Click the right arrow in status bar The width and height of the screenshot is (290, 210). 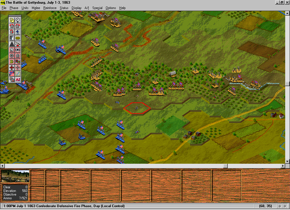point(285,206)
